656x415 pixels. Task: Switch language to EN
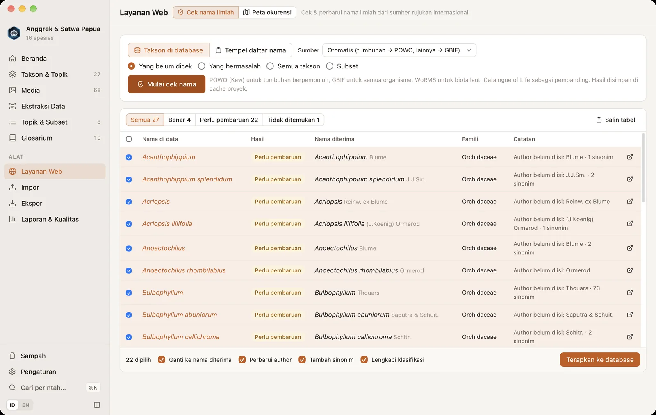(25, 405)
